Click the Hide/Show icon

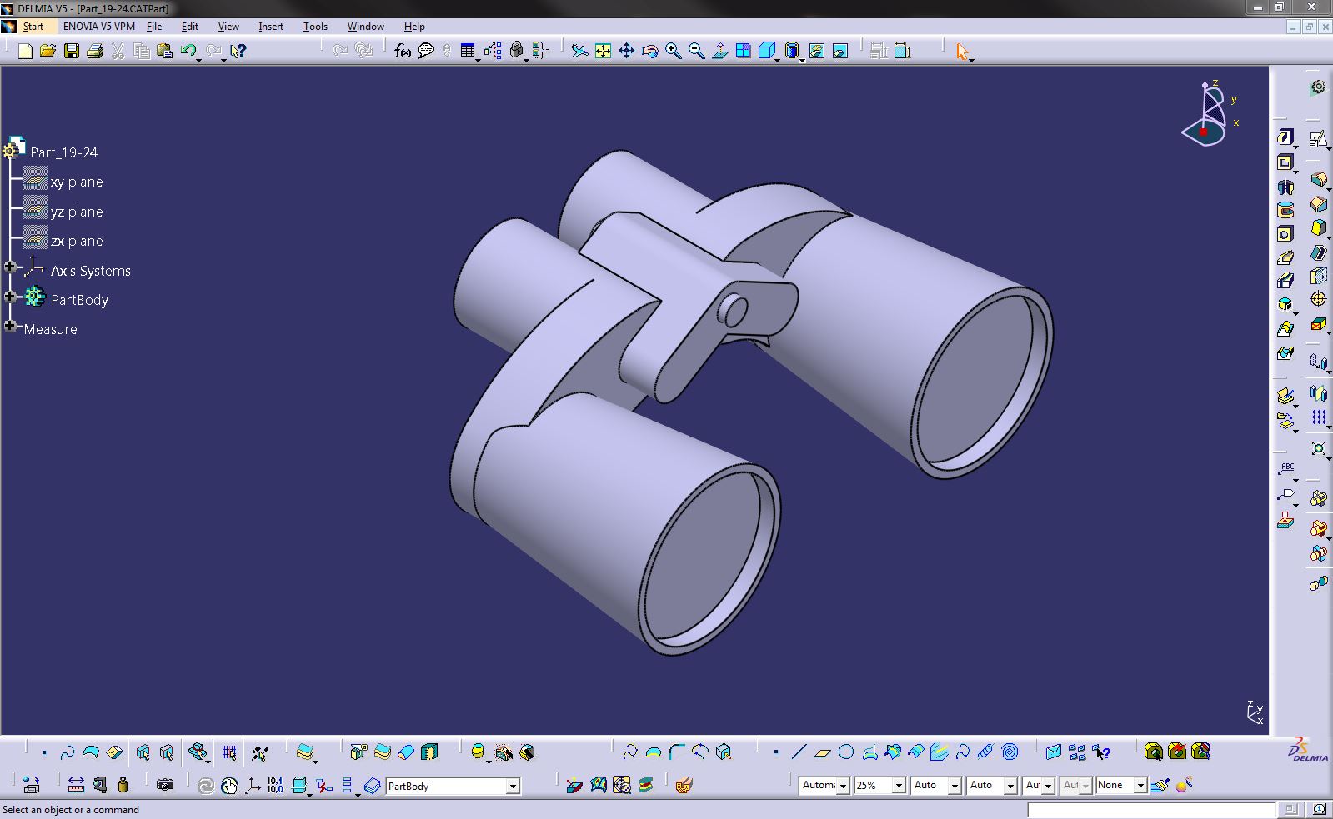(817, 52)
